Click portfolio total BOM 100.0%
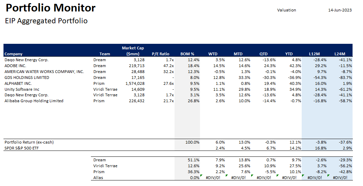 point(192,142)
